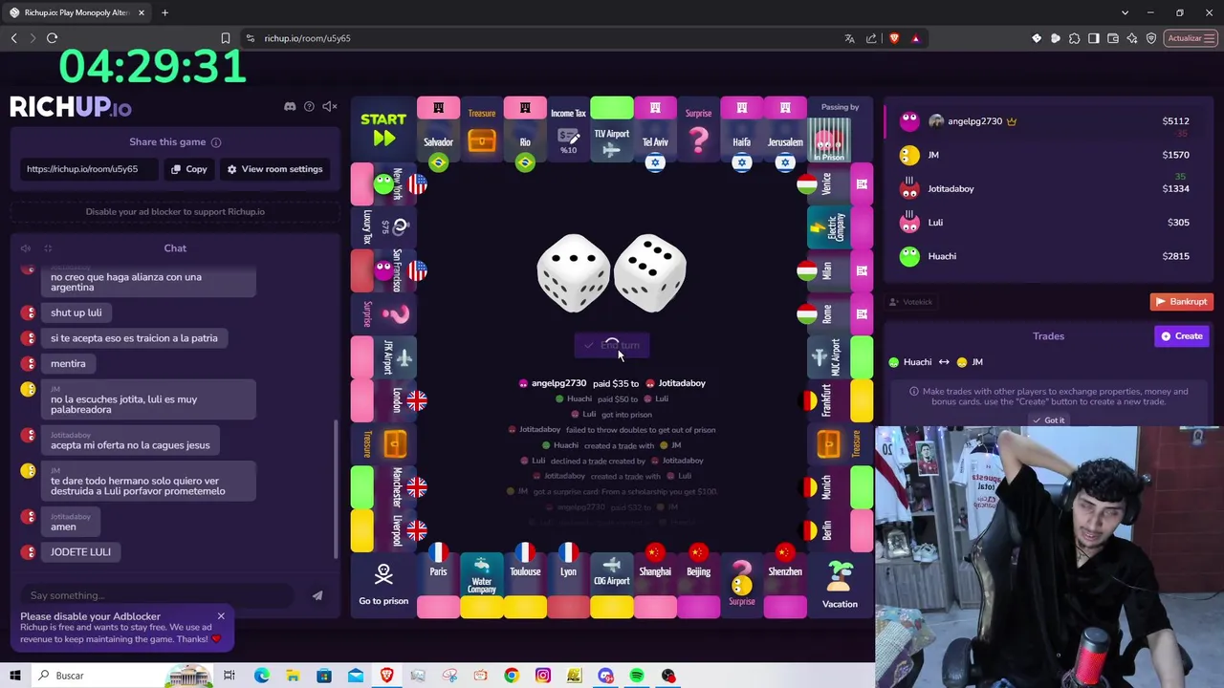Select the Vacation corner tile
The height and width of the screenshot is (688, 1224).
point(840,585)
